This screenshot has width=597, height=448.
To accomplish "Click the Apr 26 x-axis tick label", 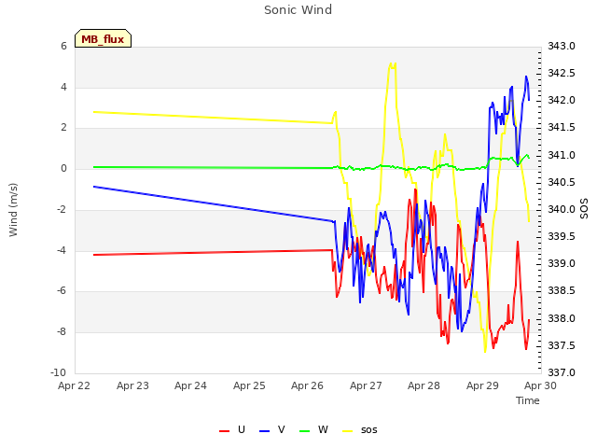I will [x=307, y=385].
